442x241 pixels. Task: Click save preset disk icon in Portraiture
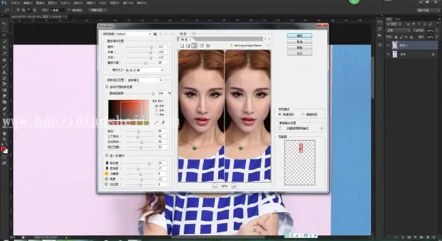point(155,34)
